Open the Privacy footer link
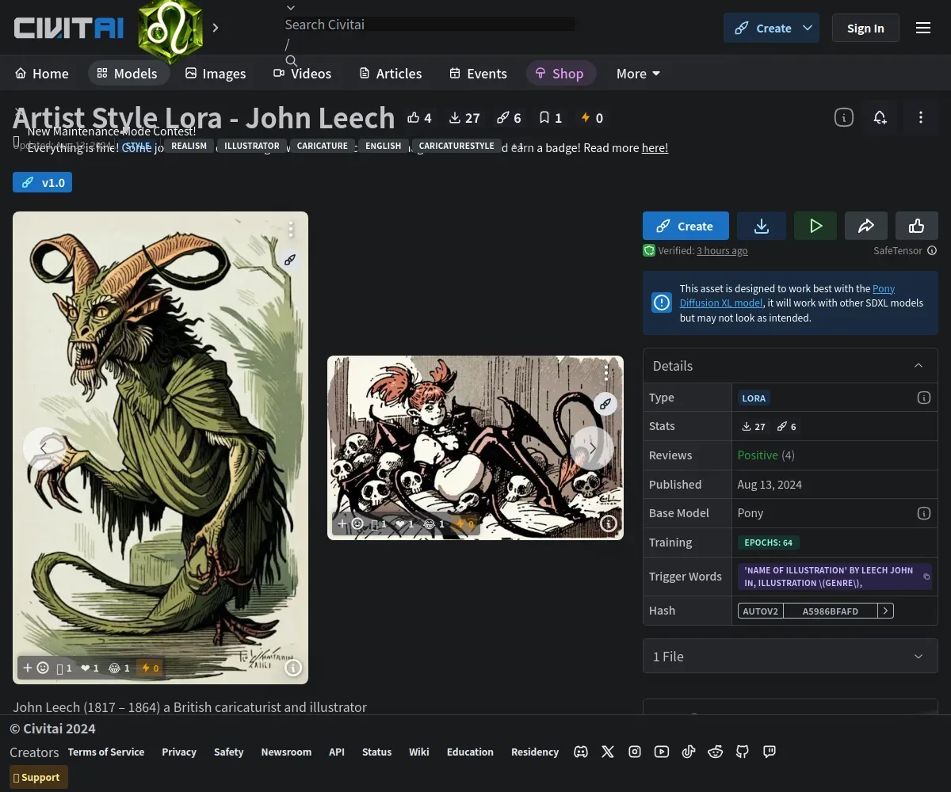 coord(179,752)
